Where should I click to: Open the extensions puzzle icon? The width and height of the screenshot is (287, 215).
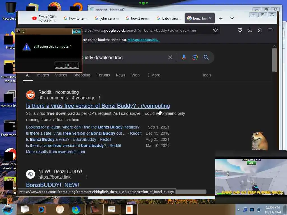[x=260, y=30]
